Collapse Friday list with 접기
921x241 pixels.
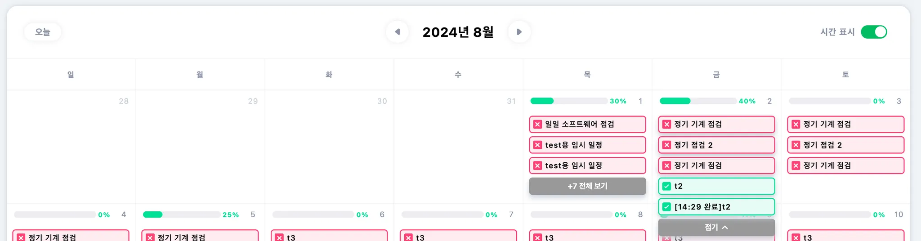point(711,228)
